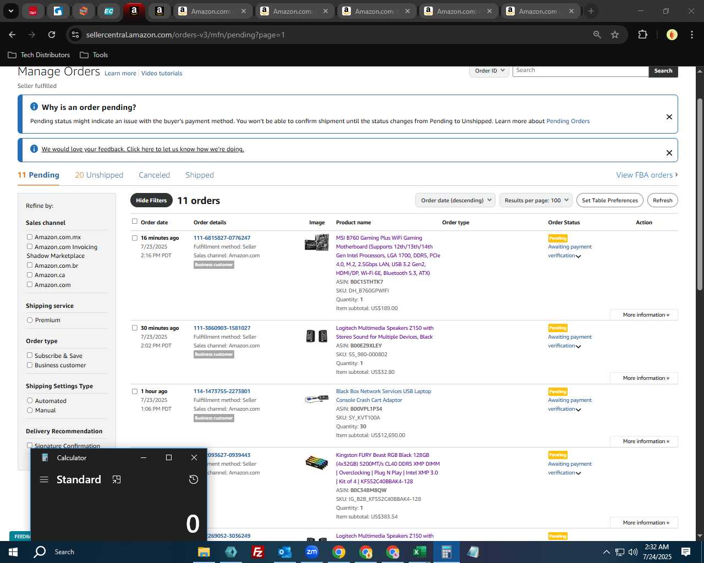The width and height of the screenshot is (704, 563).
Task: Tick the select-all orders header checkbox
Action: (135, 222)
